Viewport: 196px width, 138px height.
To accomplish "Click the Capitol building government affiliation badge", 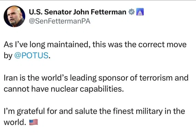I will click(x=140, y=12).
